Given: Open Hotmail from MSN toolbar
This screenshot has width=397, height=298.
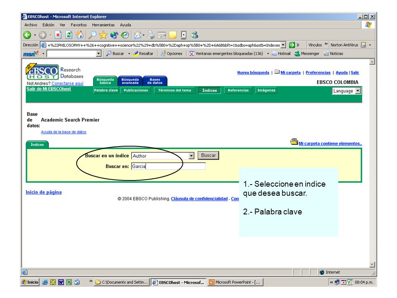Looking at the screenshot, I should click(281, 54).
